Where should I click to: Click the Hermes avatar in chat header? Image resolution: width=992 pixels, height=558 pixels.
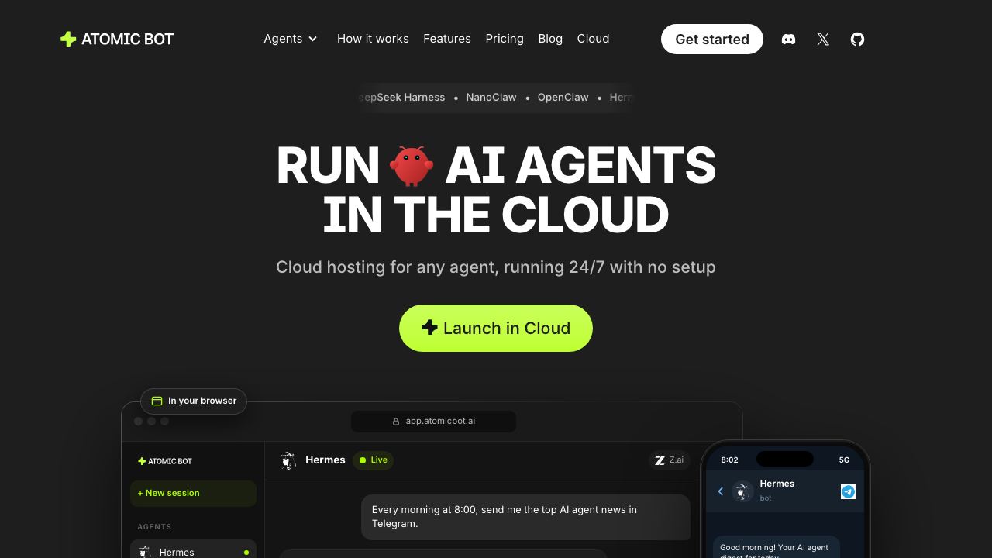tap(288, 461)
